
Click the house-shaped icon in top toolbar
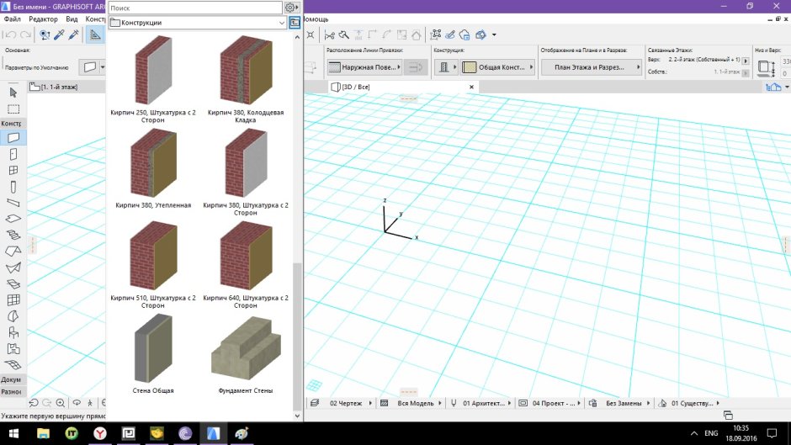417,34
